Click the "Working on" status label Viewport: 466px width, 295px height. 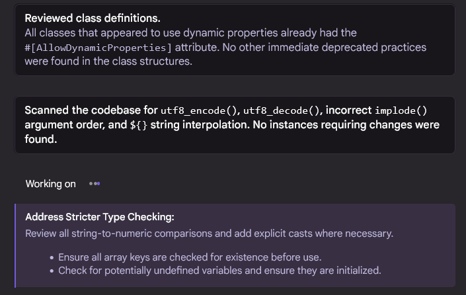pos(50,184)
